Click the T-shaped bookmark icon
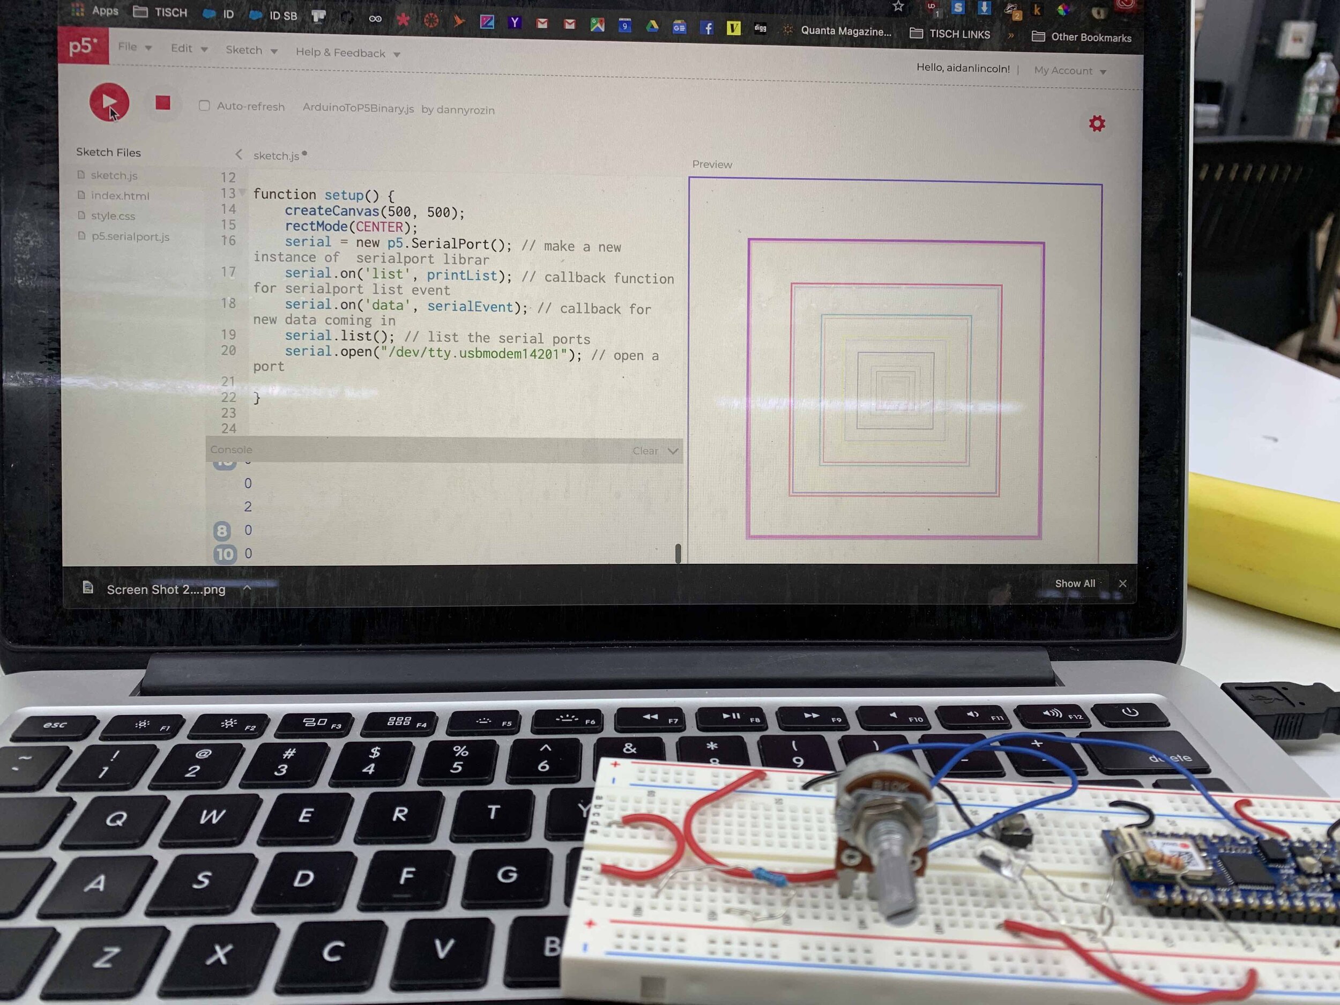The image size is (1340, 1005). pyautogui.click(x=318, y=17)
